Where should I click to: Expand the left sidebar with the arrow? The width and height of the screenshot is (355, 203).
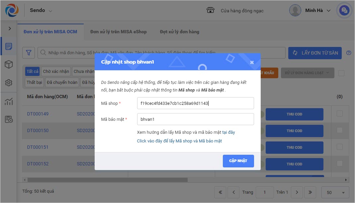[x=10, y=28]
